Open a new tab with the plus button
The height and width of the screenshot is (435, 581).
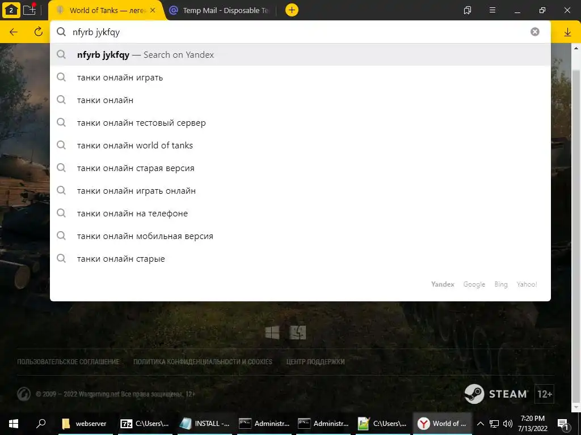(292, 10)
